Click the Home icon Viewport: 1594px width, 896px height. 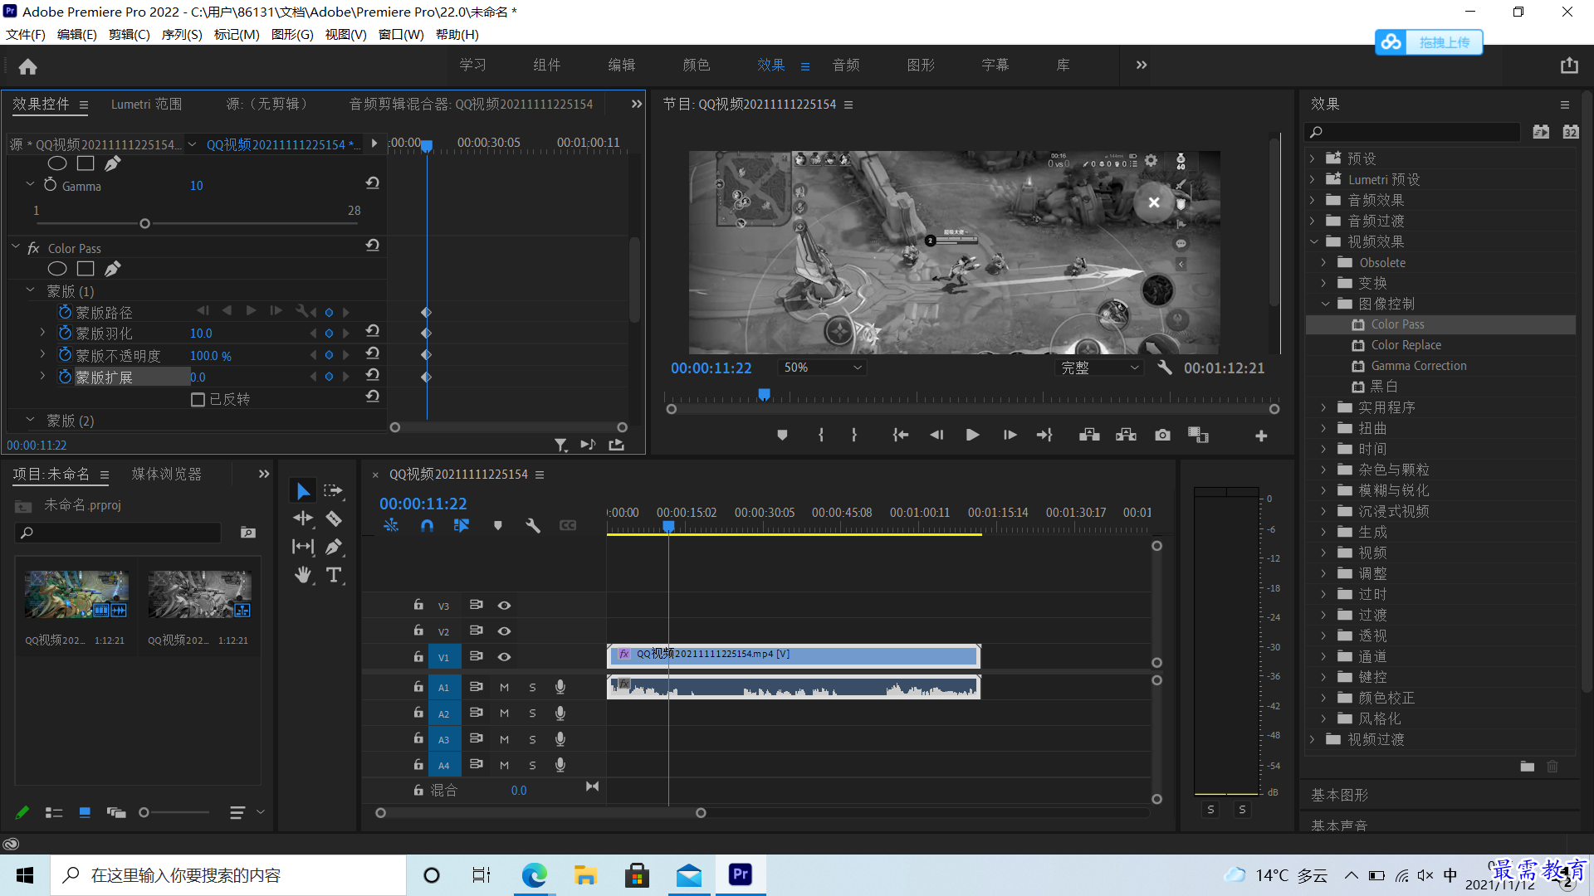27,66
